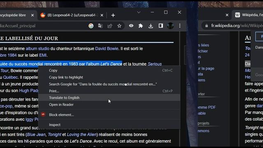Viewport: 263px width, 148px height.
Task: Choose Print... in the context menu
Action: point(109,91)
